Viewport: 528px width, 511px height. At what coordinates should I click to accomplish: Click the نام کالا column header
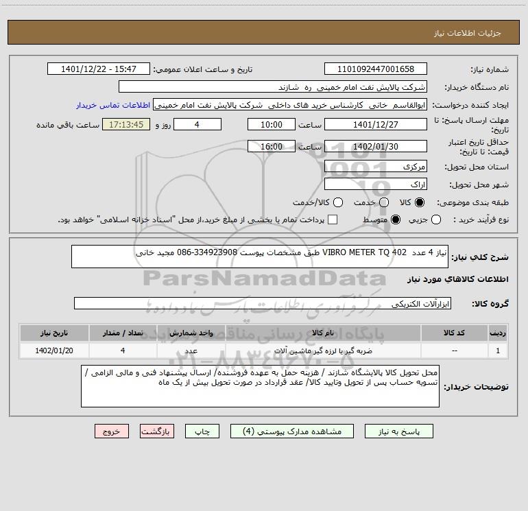coord(322,333)
